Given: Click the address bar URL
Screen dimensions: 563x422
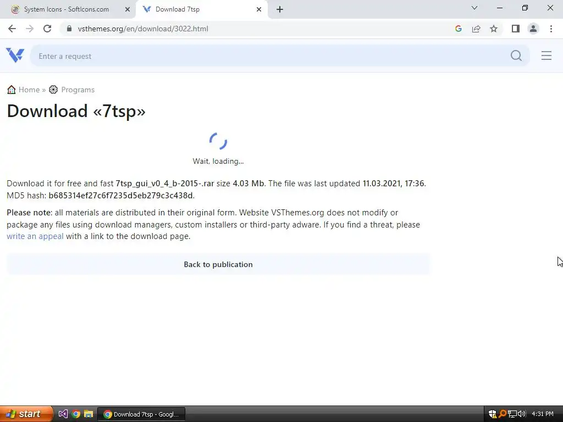Looking at the screenshot, I should [x=143, y=29].
